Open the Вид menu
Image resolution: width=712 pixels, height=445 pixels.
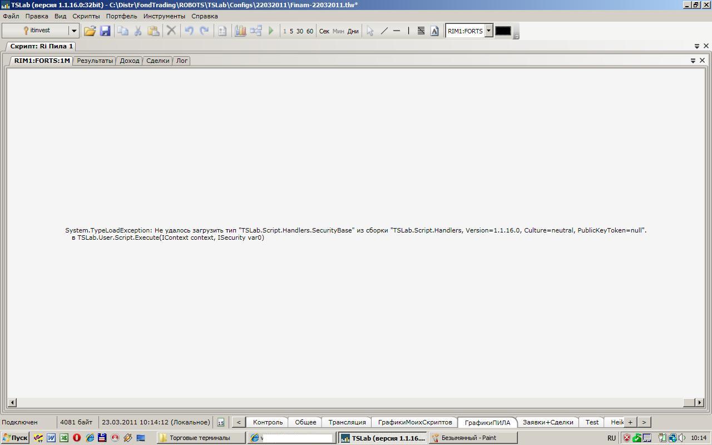pos(60,16)
